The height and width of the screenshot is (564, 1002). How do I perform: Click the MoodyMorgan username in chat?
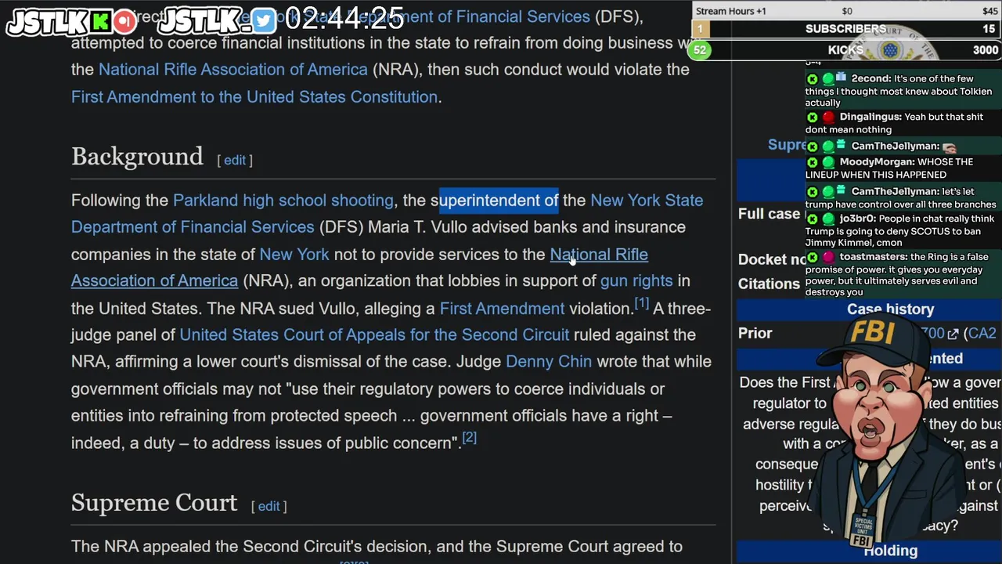coord(877,162)
